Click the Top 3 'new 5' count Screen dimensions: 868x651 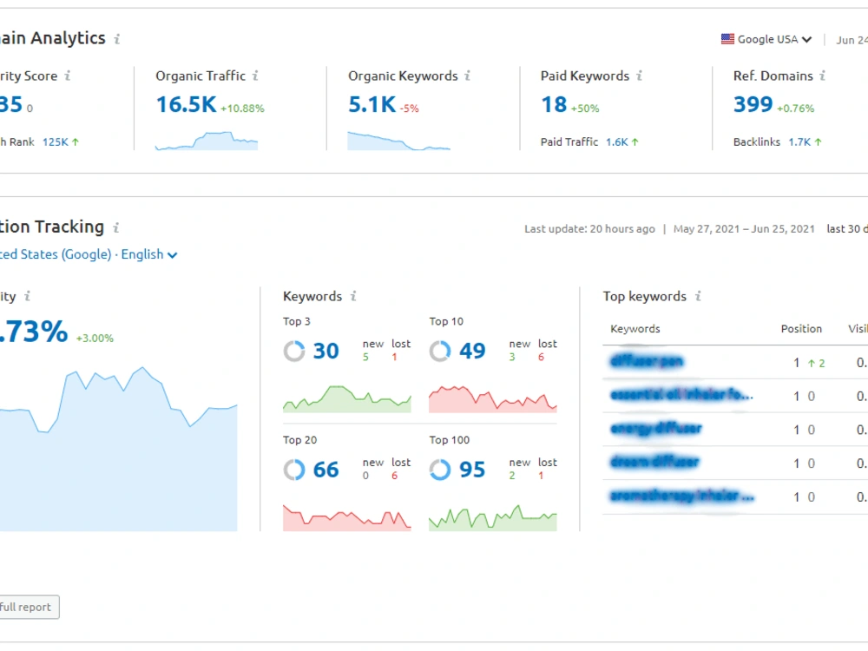366,357
